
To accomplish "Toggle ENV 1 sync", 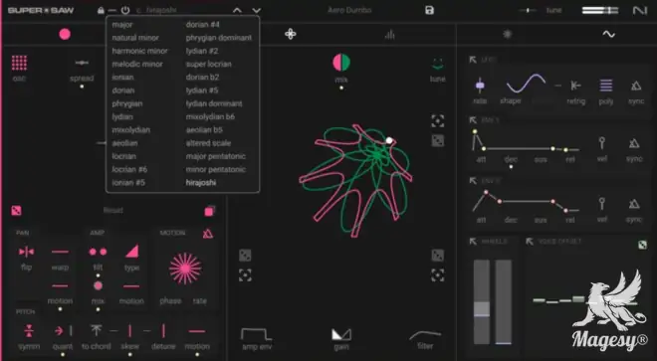I will click(634, 143).
